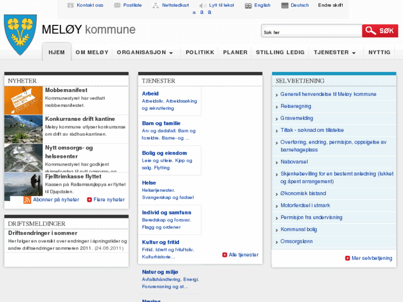Click Abonner på nyheter link
The height and width of the screenshot is (302, 403).
56,199
